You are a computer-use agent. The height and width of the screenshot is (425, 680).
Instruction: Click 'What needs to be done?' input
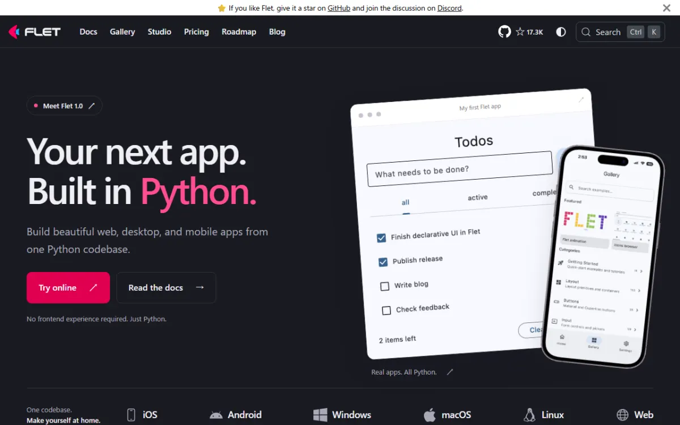click(x=460, y=169)
